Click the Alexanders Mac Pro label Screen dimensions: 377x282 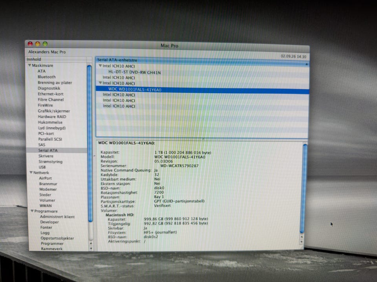tap(47, 52)
